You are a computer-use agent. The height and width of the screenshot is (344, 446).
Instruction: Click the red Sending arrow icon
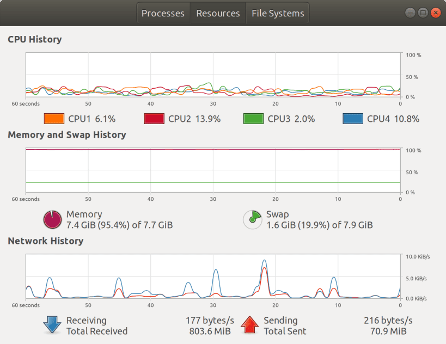click(x=250, y=325)
